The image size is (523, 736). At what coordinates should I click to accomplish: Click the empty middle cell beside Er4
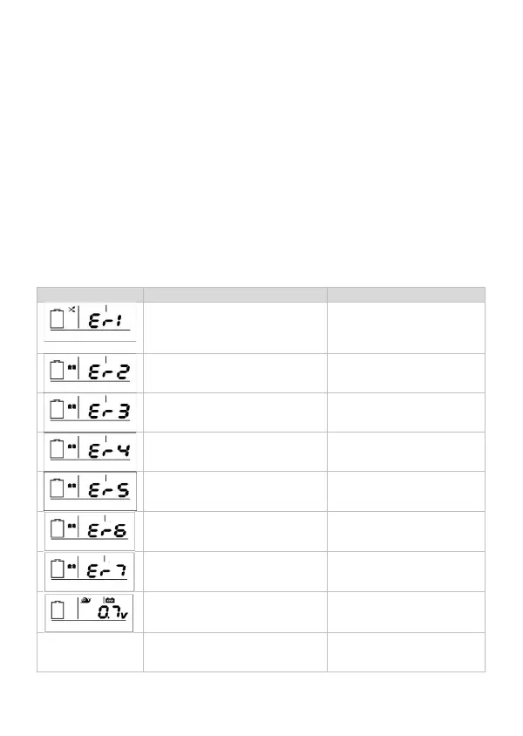pos(234,451)
